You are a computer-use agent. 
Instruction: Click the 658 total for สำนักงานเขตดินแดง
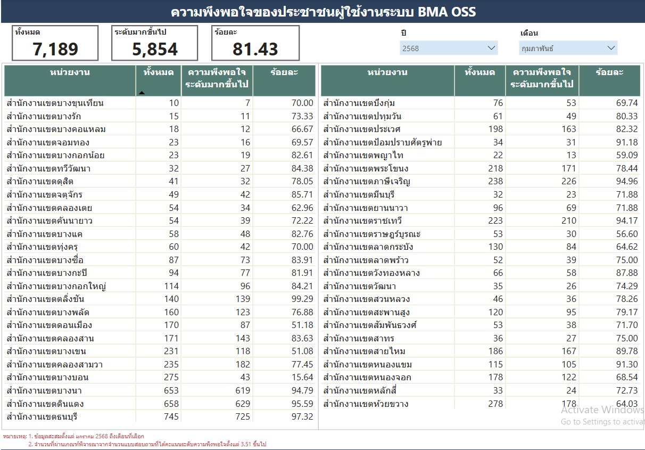tap(171, 403)
